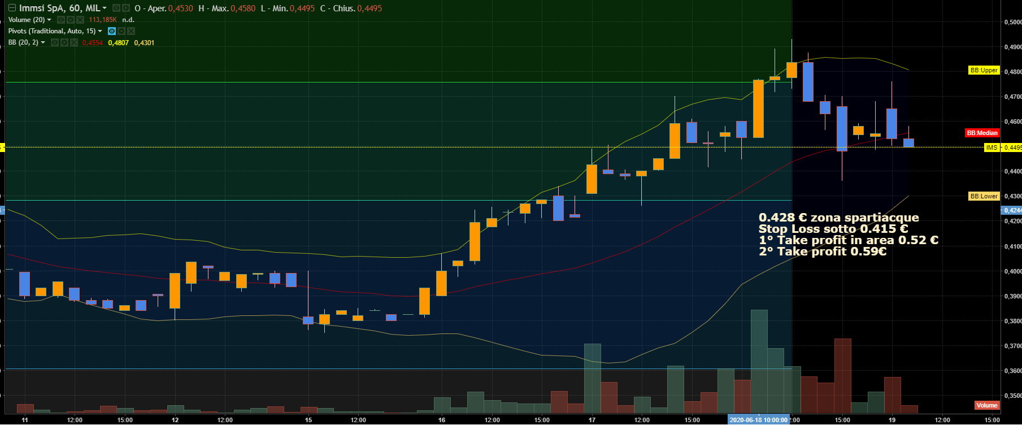Image resolution: width=1022 pixels, height=425 pixels.
Task: Select the red Volume label on price scale
Action: coord(986,405)
